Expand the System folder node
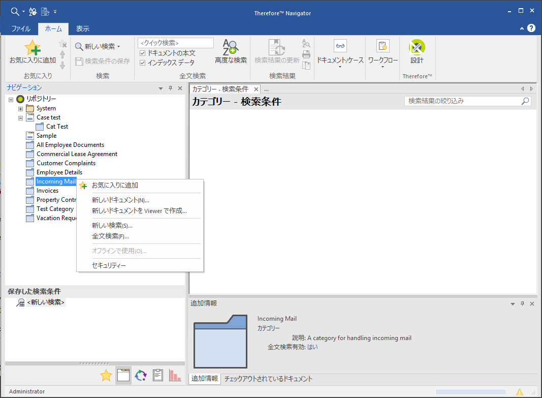Screen dimensions: 542x398 click(20, 109)
